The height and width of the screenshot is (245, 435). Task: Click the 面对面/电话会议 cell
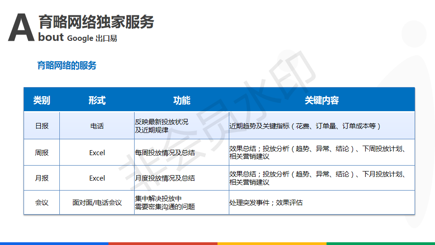97,202
